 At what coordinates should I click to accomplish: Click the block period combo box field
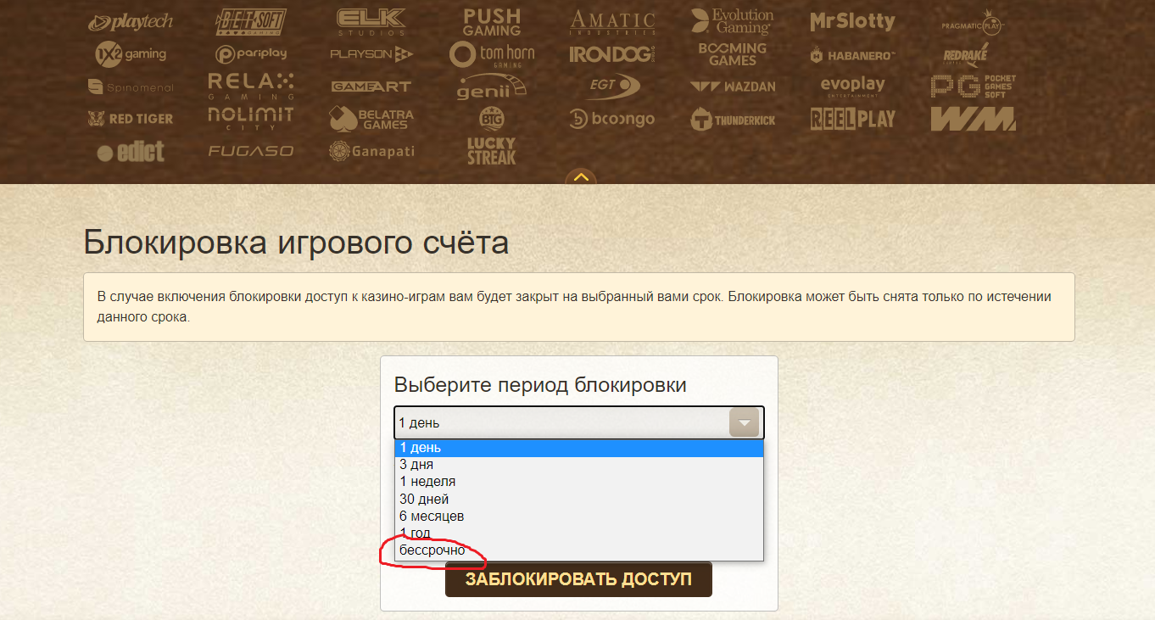[560, 422]
